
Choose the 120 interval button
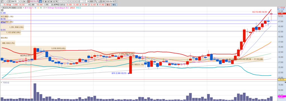click(78, 1)
